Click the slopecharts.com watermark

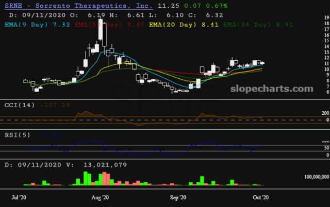pyautogui.click(x=272, y=89)
